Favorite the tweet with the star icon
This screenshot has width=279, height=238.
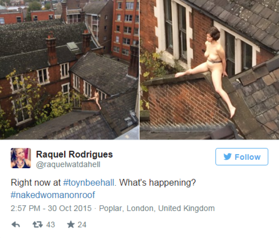tap(71, 224)
